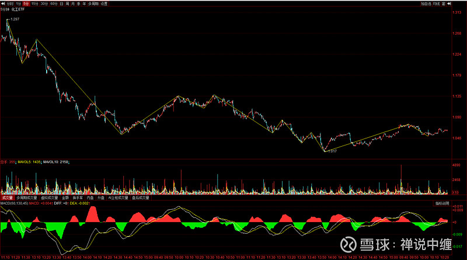Select the 15分 period tab
This screenshot has height=260, width=467.
[x=35, y=4]
